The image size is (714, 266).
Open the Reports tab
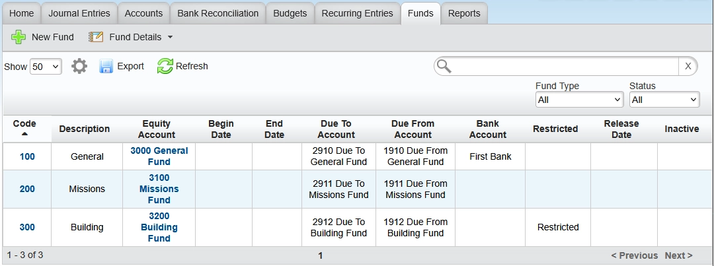tap(464, 13)
